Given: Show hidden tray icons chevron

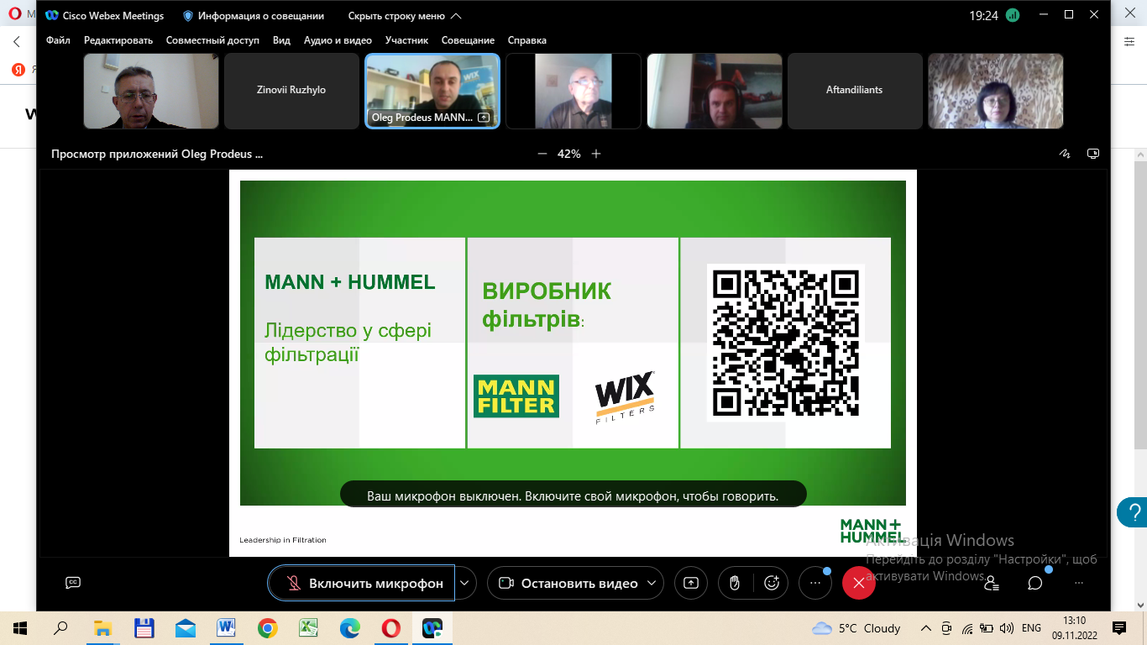Looking at the screenshot, I should tap(926, 628).
